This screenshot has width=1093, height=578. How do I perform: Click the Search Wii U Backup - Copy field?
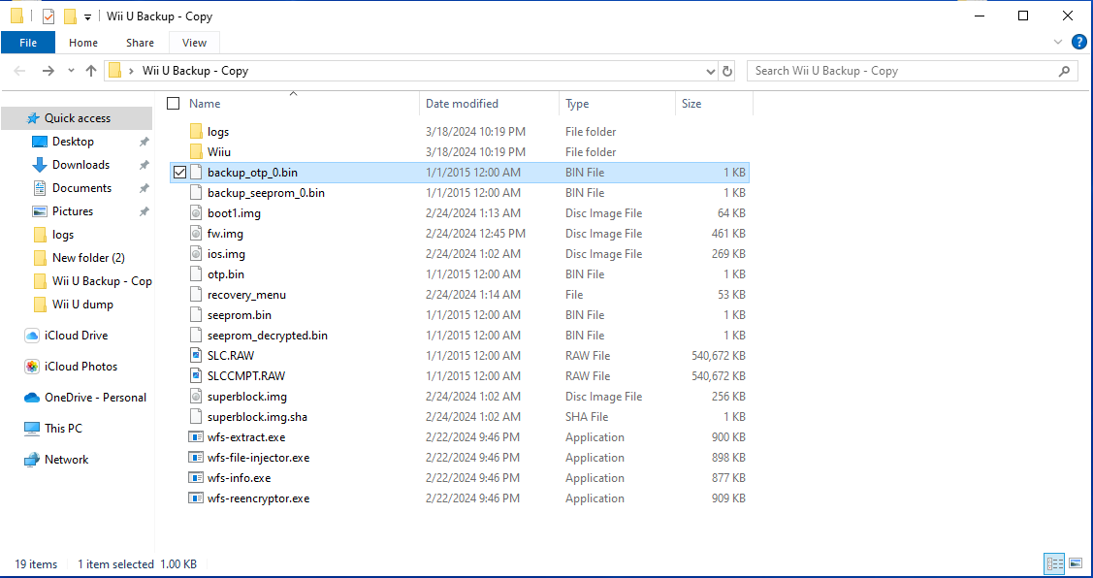tap(912, 71)
